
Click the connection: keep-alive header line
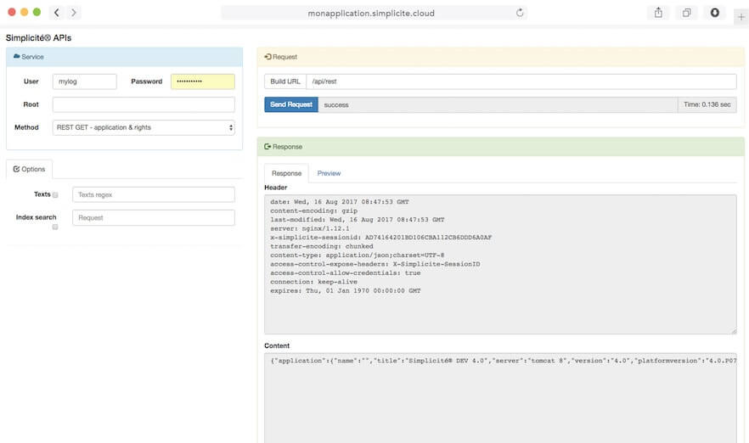coord(313,282)
